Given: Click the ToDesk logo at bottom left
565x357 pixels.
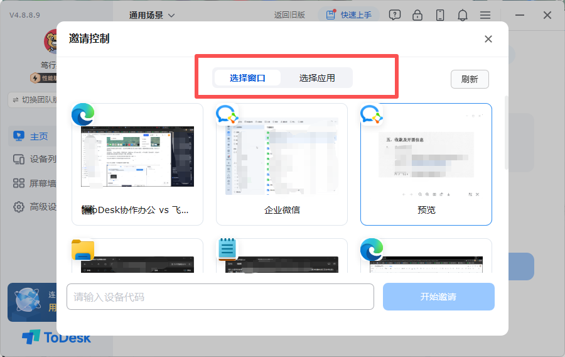Looking at the screenshot, I should (x=56, y=337).
